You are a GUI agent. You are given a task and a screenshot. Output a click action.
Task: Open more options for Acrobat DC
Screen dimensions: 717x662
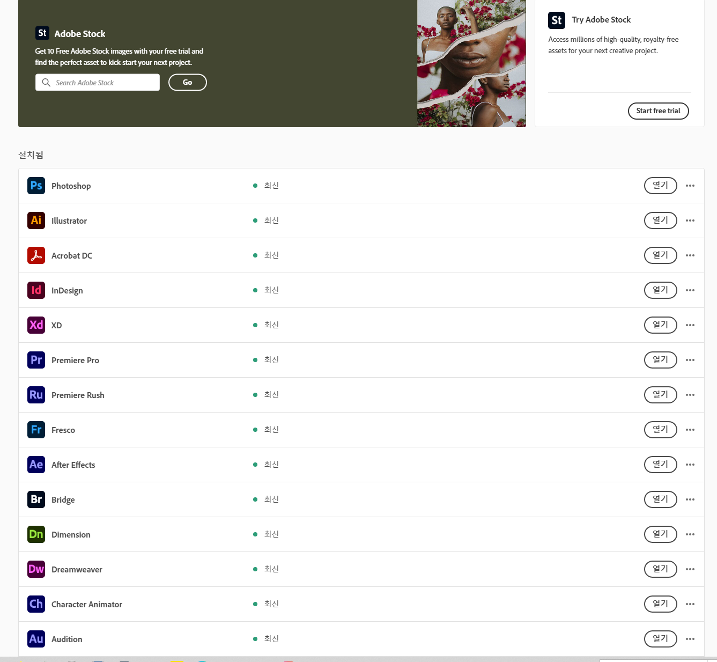coord(690,255)
